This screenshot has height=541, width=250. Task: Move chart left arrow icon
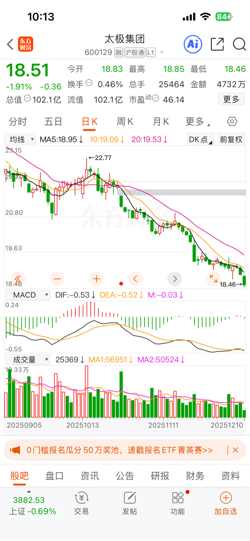tap(135, 279)
